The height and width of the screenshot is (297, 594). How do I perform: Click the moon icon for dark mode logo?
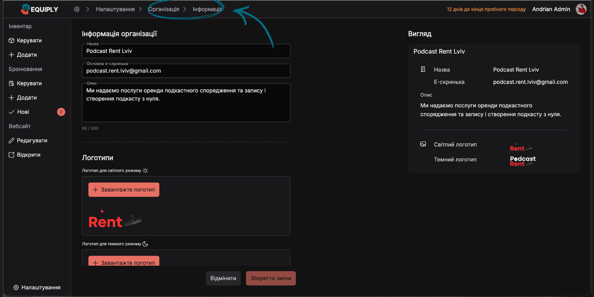[146, 244]
